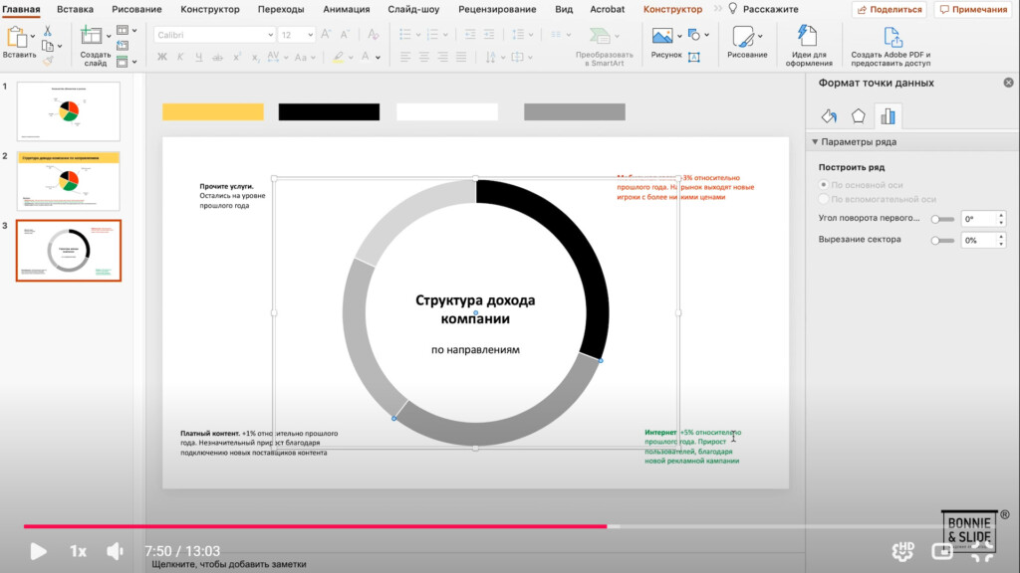Screen dimensions: 1020x573
Task: Select По вспомогательной оси radio button
Action: pos(824,199)
